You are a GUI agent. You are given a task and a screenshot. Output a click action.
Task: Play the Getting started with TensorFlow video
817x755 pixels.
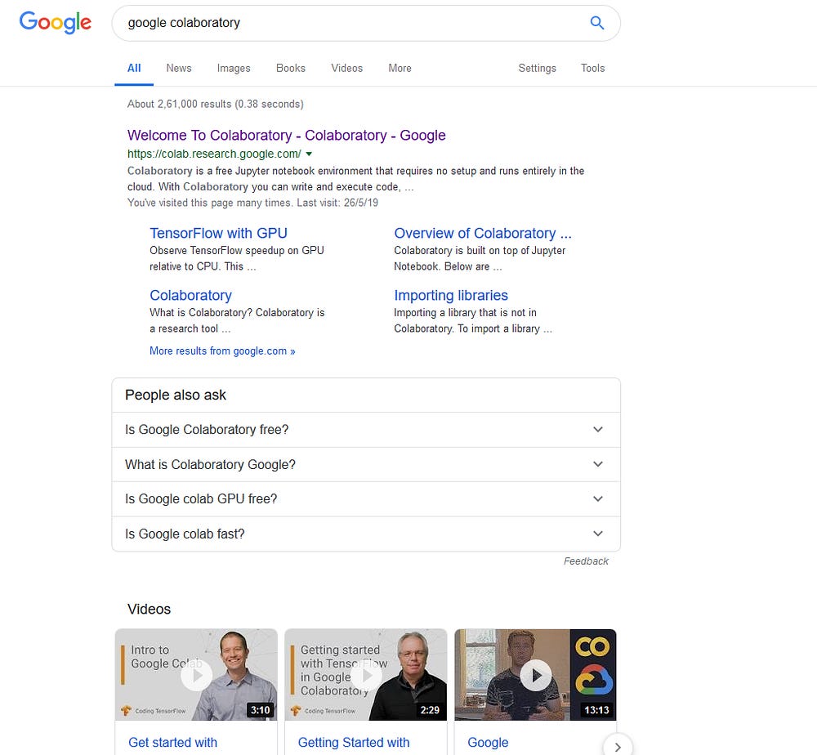click(x=366, y=675)
